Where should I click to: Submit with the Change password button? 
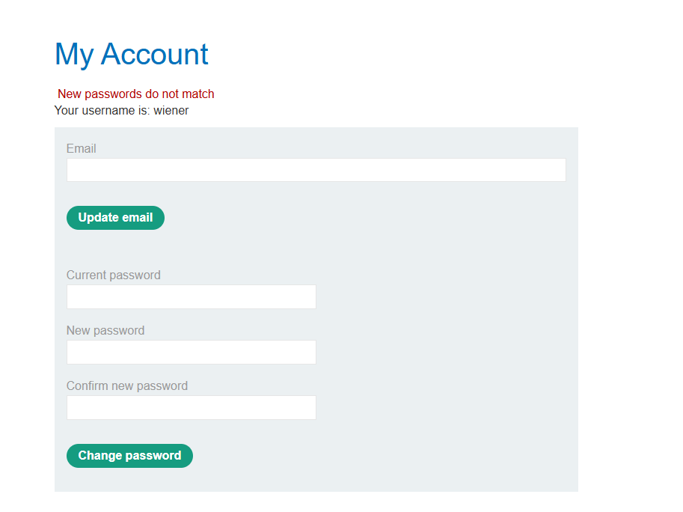[129, 455]
